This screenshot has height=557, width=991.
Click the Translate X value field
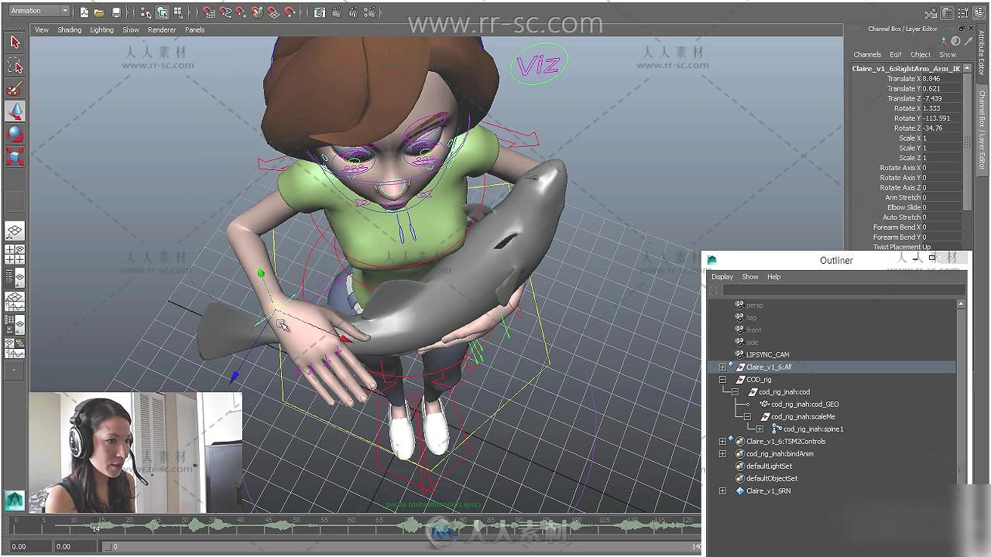tap(941, 79)
